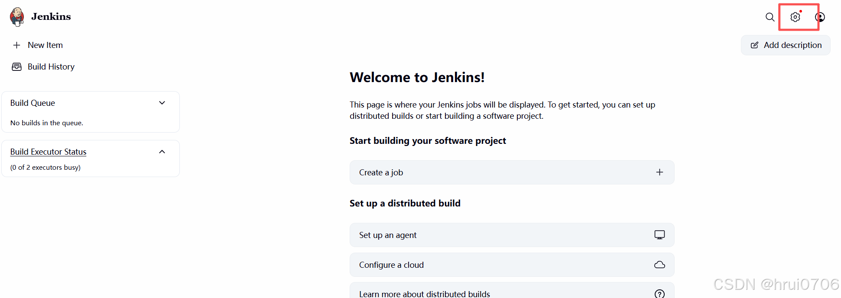
Task: Select the '(0 of 2 executors busy)' text
Action: [x=45, y=167]
